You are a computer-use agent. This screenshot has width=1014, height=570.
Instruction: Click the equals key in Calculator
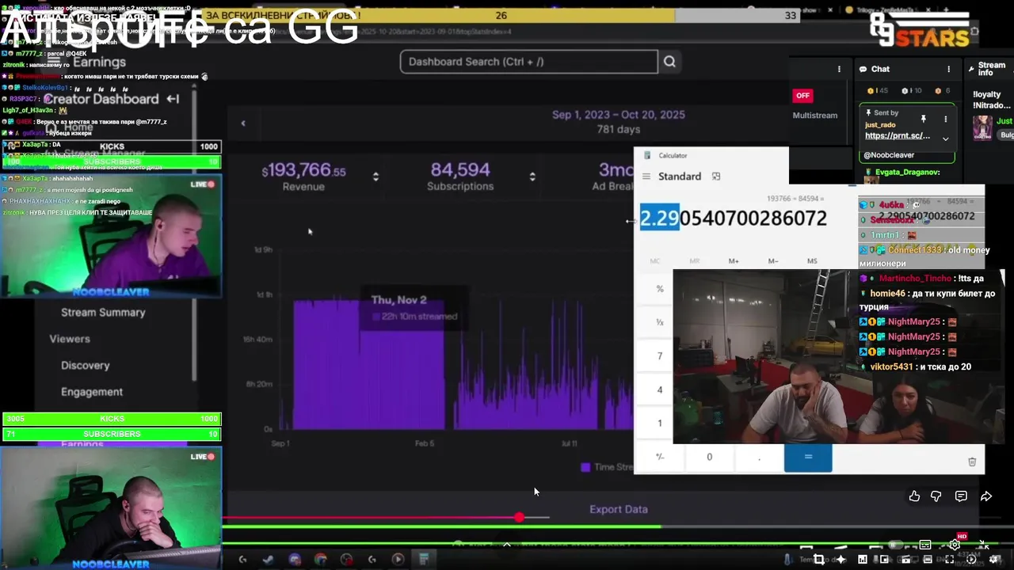point(808,457)
